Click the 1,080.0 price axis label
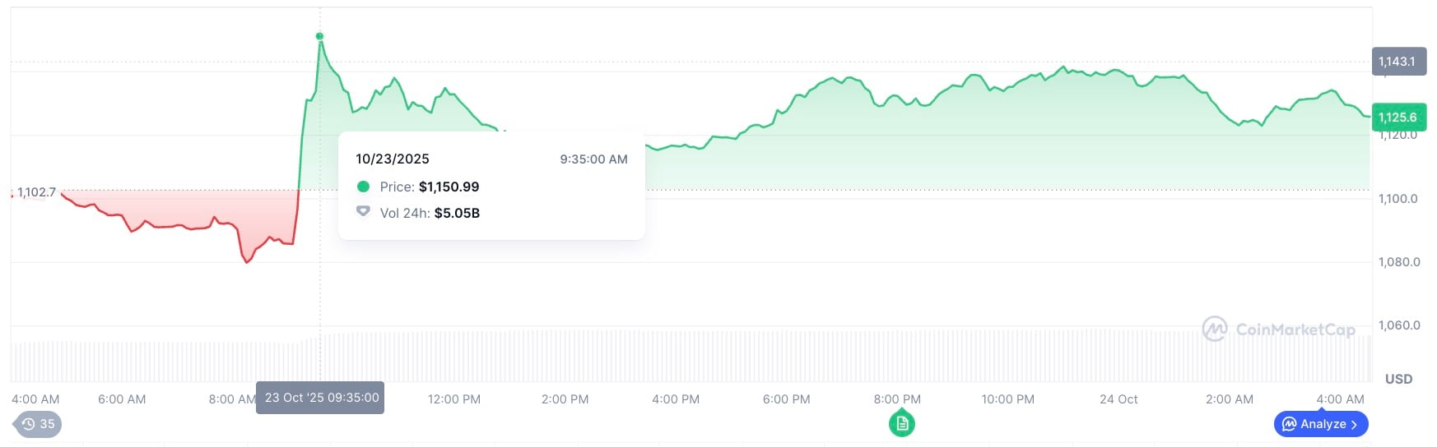Image resolution: width=1437 pixels, height=447 pixels. tap(1399, 262)
